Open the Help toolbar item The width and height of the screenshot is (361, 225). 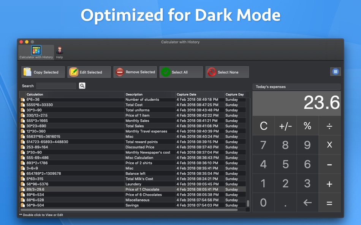coord(59,52)
